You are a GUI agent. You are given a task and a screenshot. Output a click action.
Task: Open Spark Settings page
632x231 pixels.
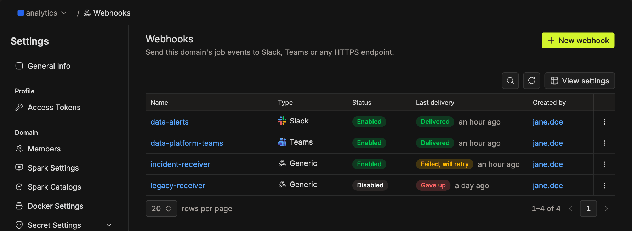point(53,168)
